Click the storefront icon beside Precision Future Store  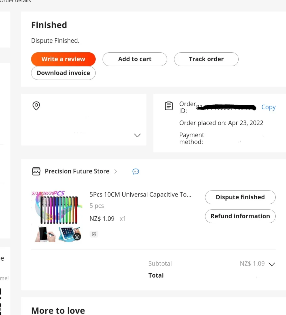point(36,171)
